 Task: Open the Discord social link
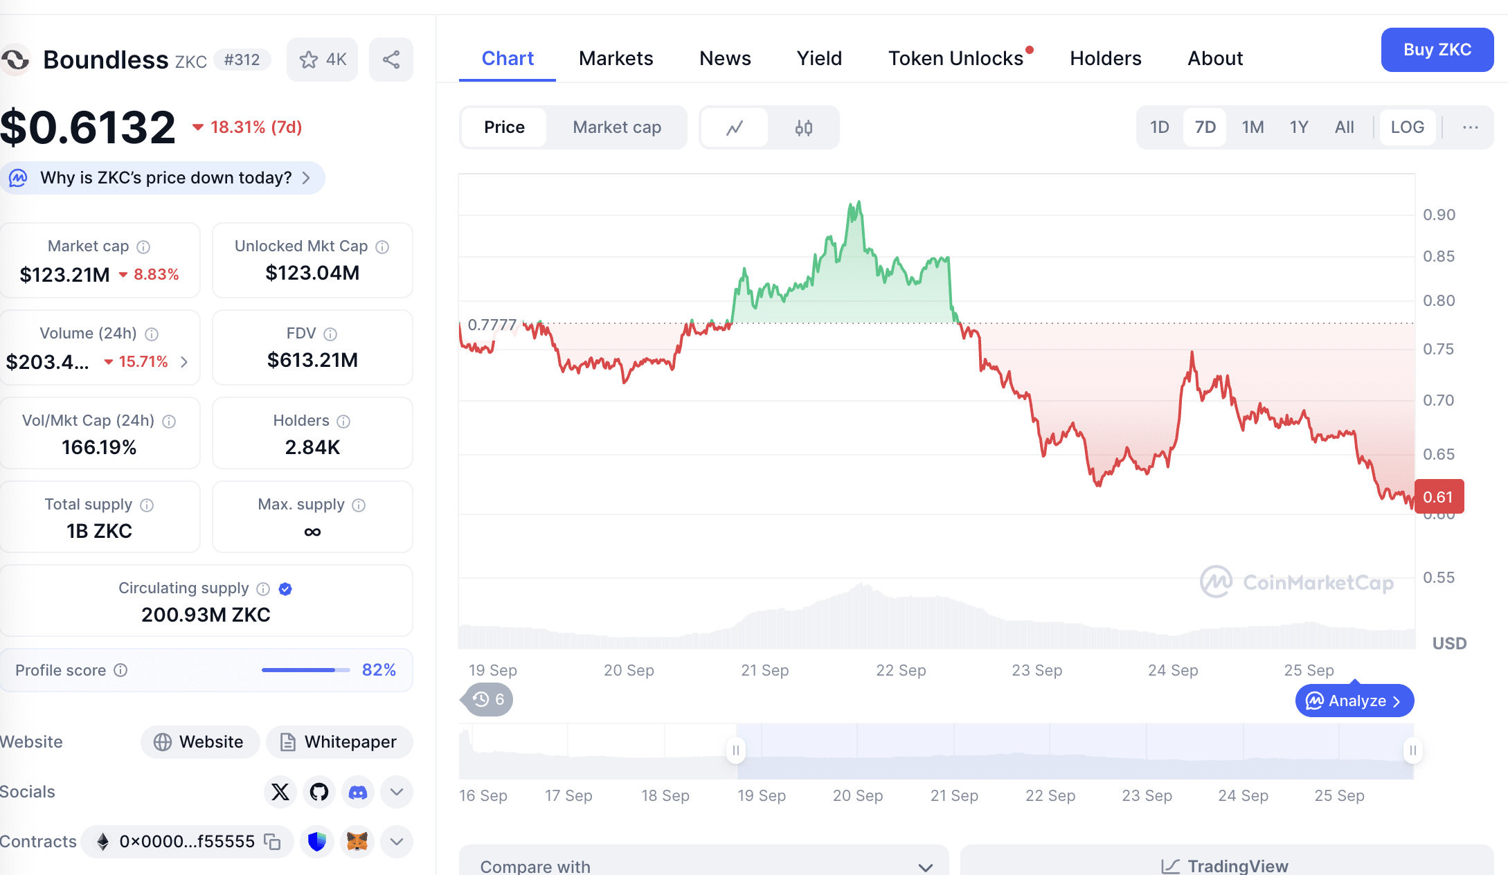[358, 792]
